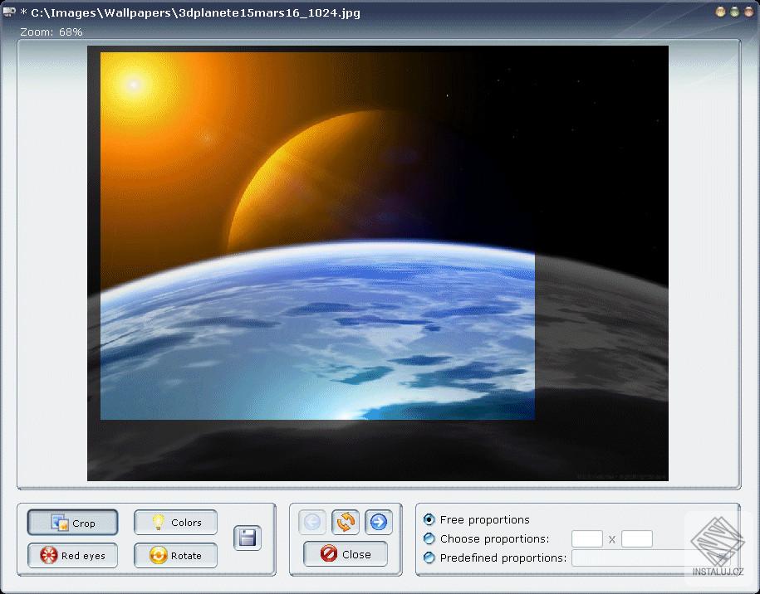Select the Crop tool
This screenshot has width=760, height=594.
(x=72, y=523)
